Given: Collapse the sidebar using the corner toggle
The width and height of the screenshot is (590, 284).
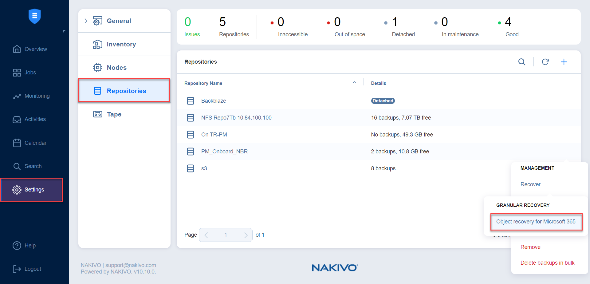Looking at the screenshot, I should pos(64,31).
